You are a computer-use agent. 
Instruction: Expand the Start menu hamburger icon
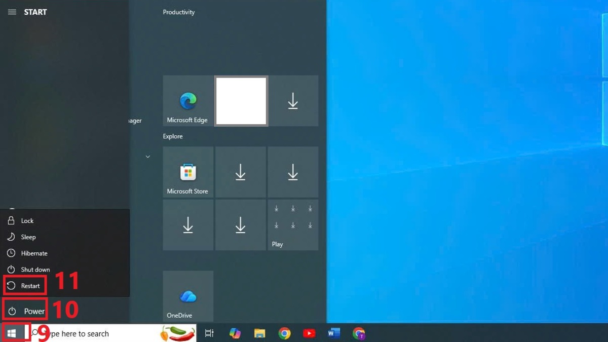pos(12,12)
